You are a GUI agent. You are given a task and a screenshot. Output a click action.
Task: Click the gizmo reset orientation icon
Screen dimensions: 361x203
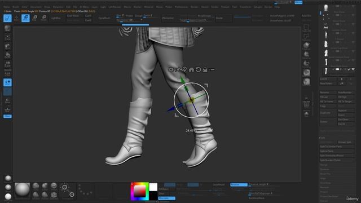198,69
